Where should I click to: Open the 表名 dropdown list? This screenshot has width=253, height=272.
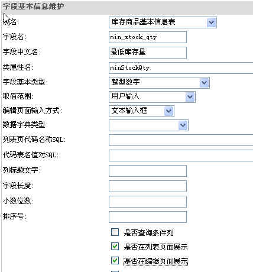tap(211, 22)
